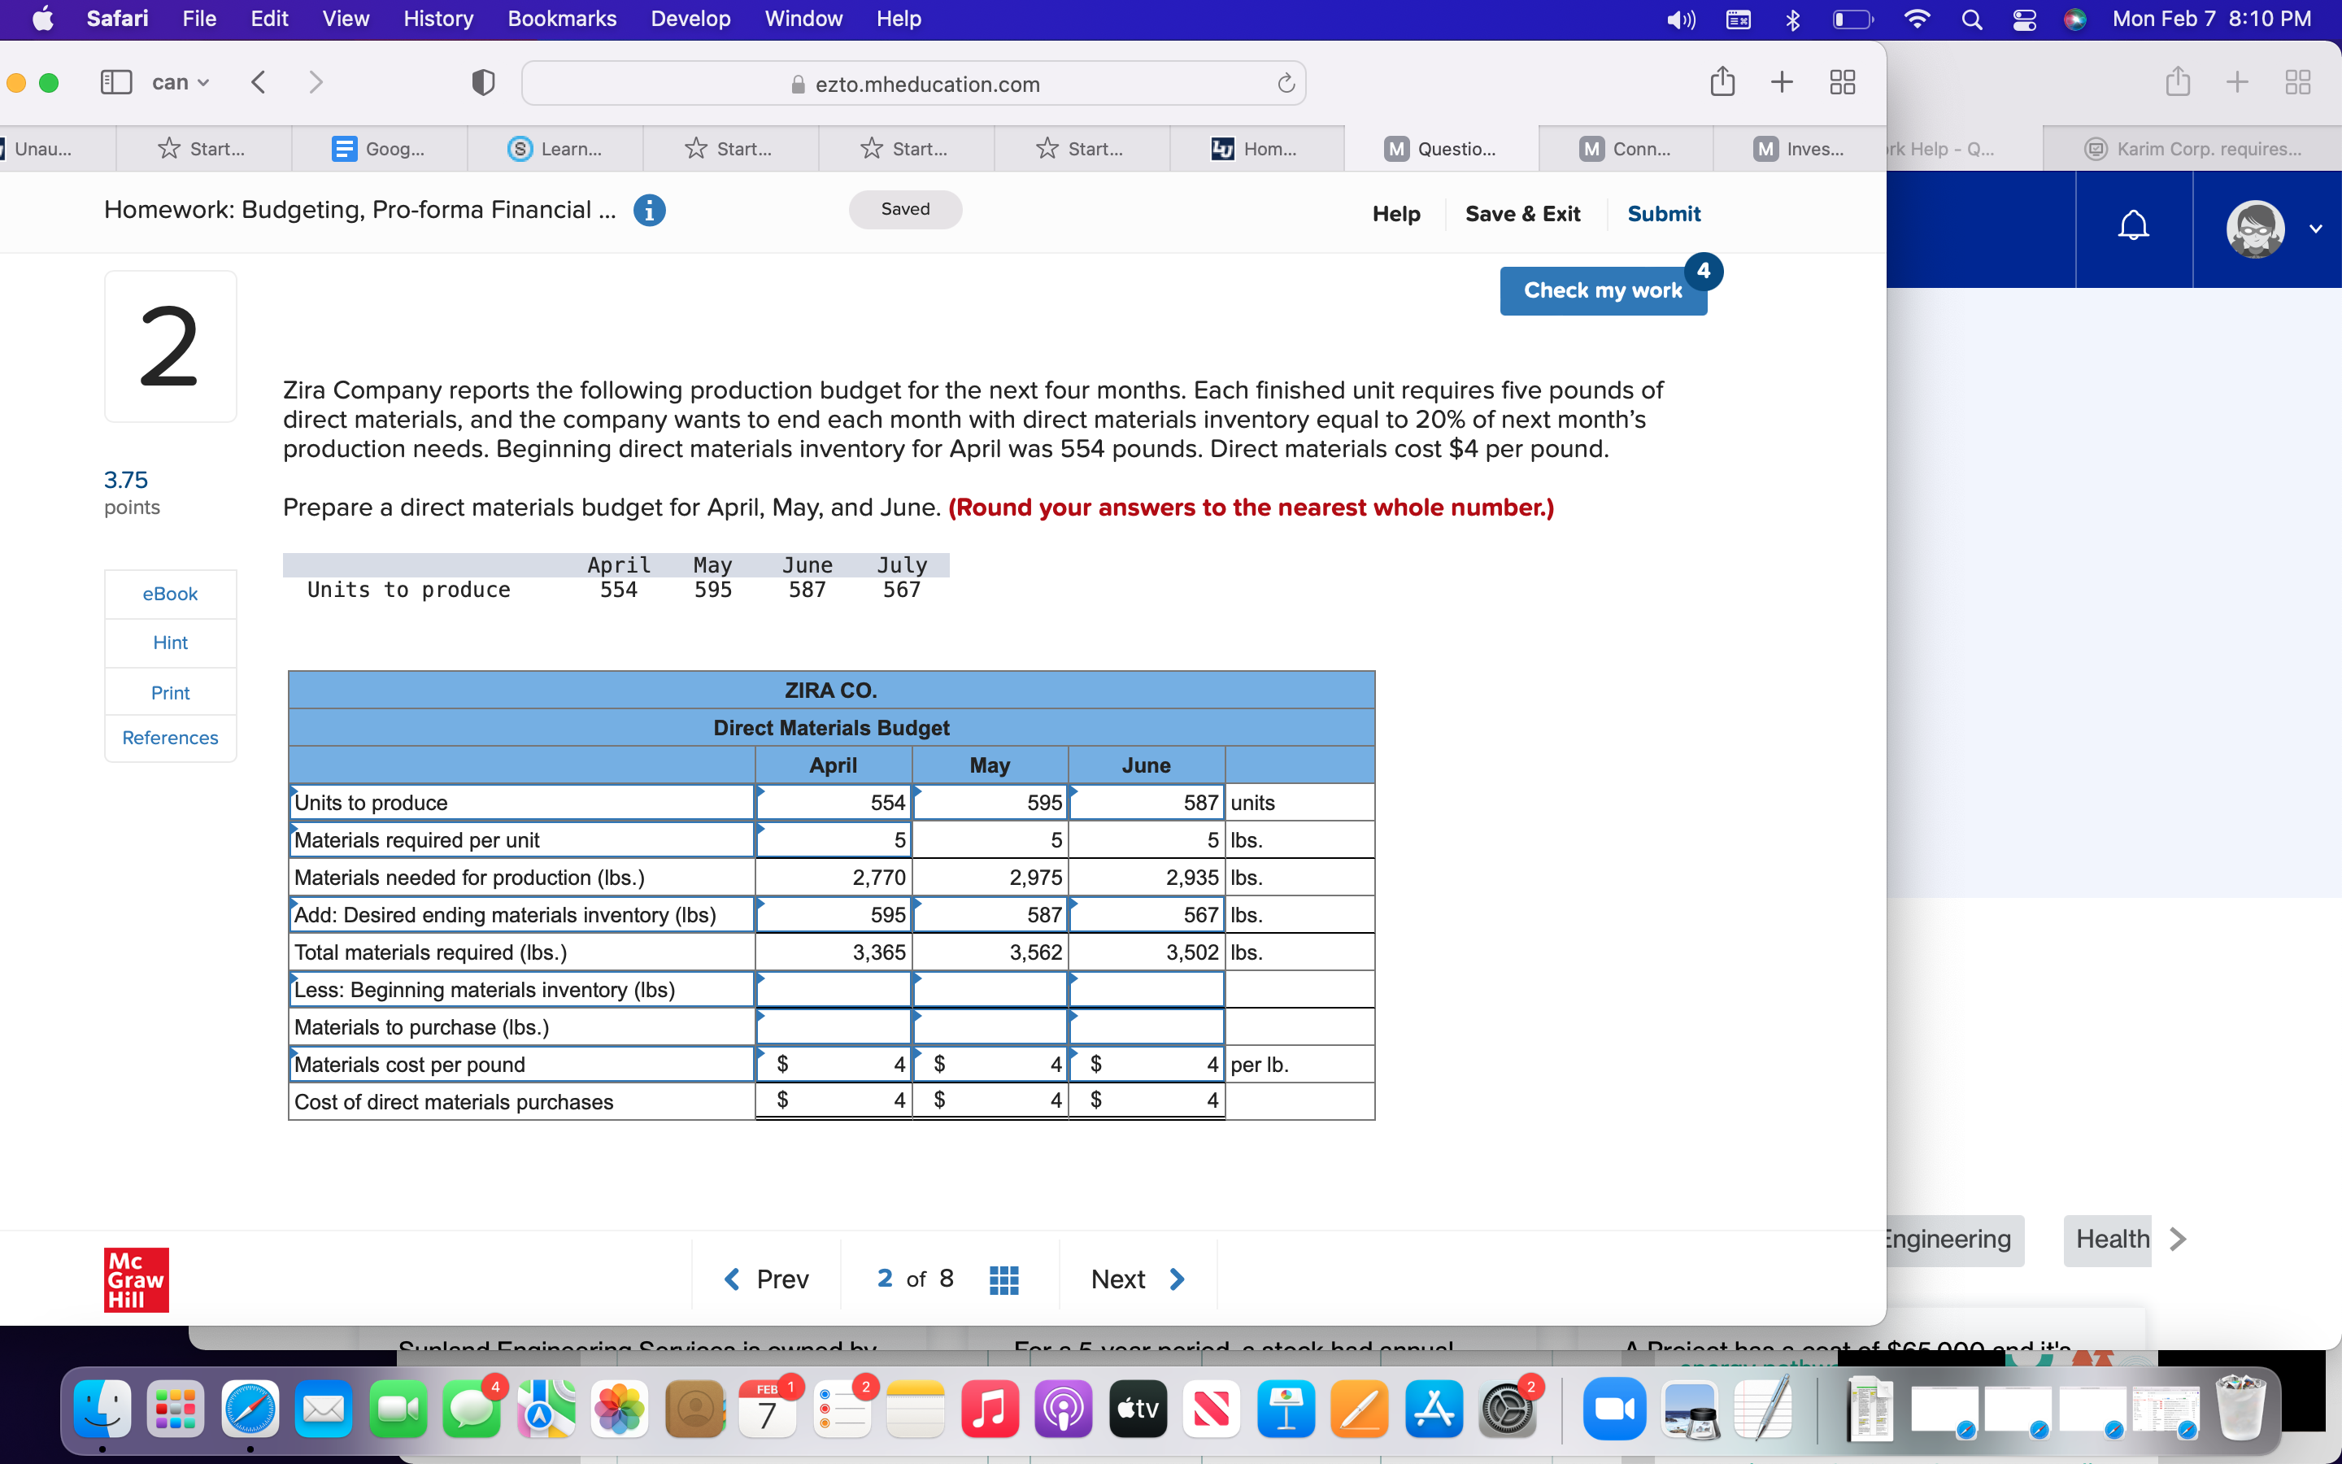Open the Share icon in Safari toolbar
Viewport: 2342px width, 1464px height.
[x=1722, y=82]
